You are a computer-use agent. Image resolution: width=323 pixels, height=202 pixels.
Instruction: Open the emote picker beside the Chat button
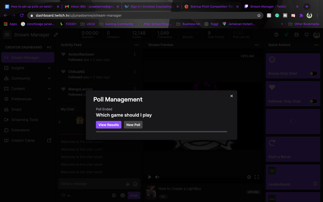pos(123,195)
